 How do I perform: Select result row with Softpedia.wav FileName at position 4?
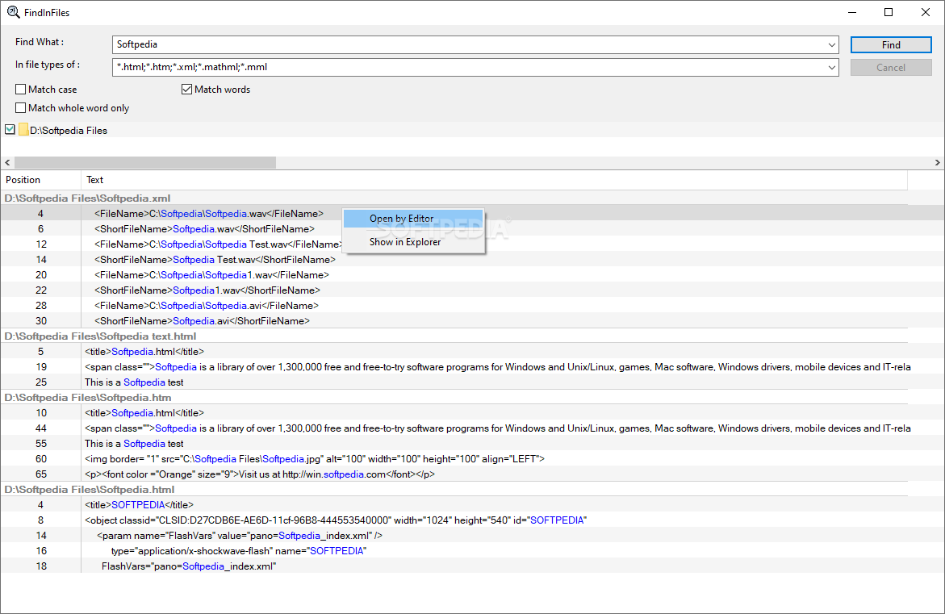tap(473, 213)
